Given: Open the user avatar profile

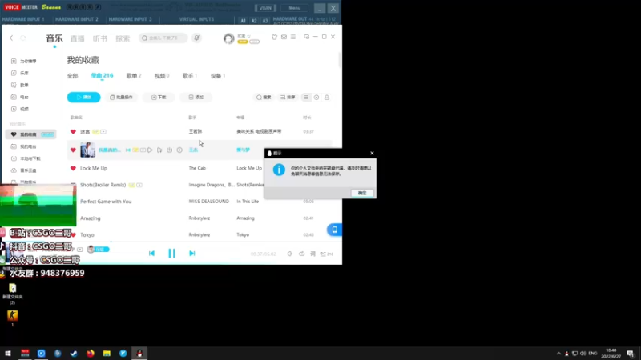Looking at the screenshot, I should click(x=228, y=38).
